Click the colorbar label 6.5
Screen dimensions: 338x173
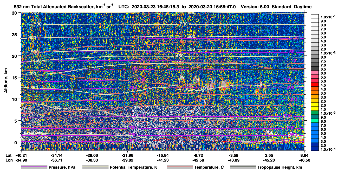pos(323,69)
